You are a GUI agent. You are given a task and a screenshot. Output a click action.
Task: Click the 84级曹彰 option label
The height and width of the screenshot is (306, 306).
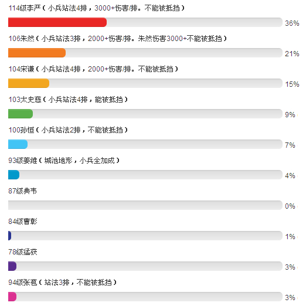coord(23,222)
